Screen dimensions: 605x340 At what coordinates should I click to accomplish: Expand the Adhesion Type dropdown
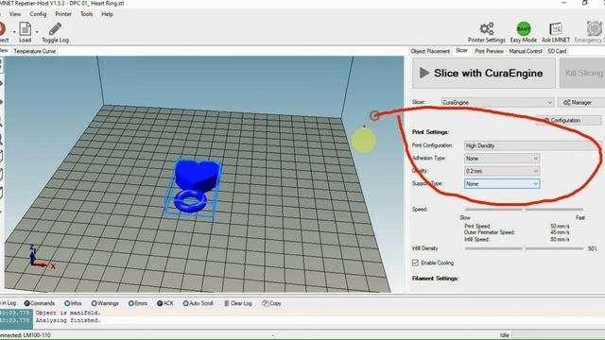coord(502,159)
